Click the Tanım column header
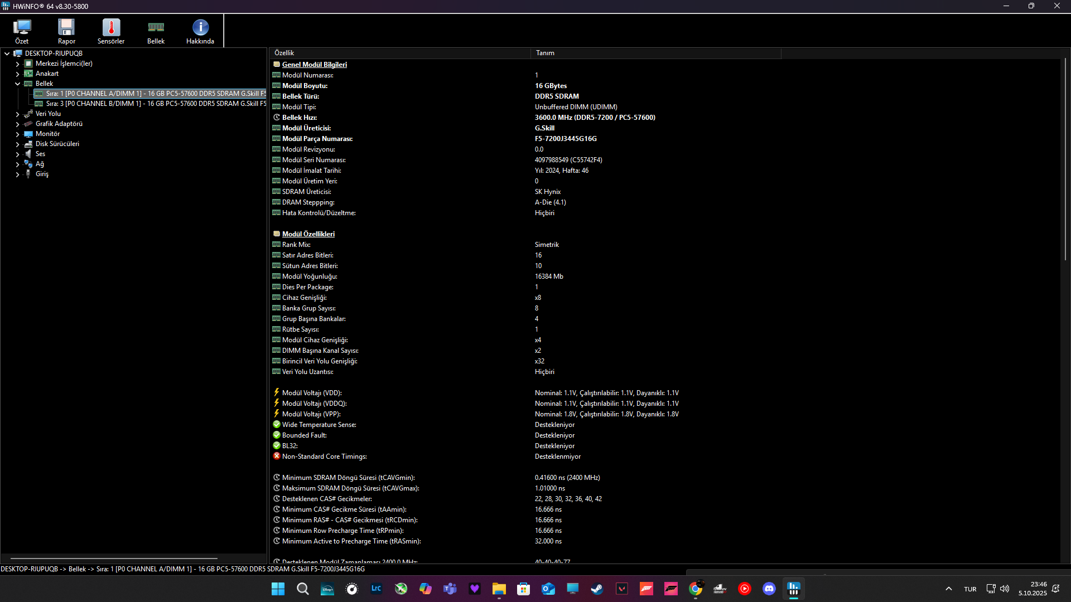This screenshot has width=1071, height=602. (x=656, y=53)
